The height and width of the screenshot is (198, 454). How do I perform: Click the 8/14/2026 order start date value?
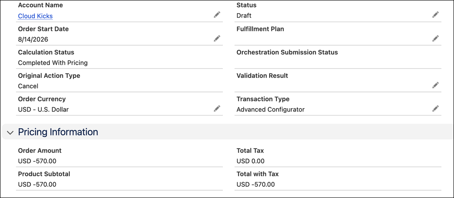[33, 39]
